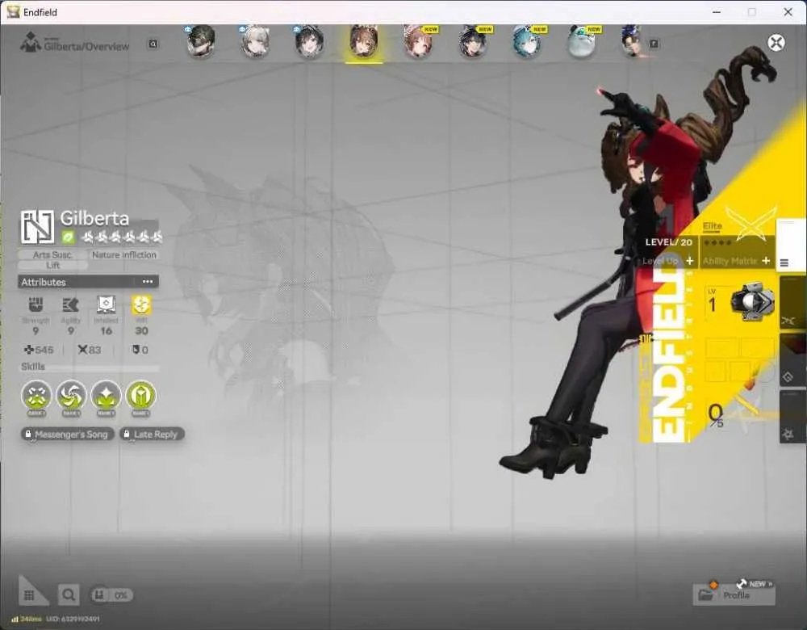The image size is (807, 630).
Task: Expand Ability Matrix with the plus sign
Action: (766, 261)
